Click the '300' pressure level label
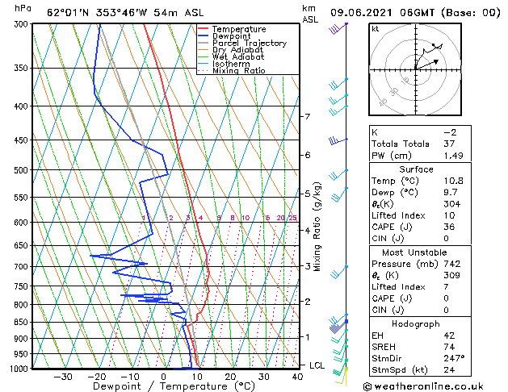 click(x=23, y=24)
